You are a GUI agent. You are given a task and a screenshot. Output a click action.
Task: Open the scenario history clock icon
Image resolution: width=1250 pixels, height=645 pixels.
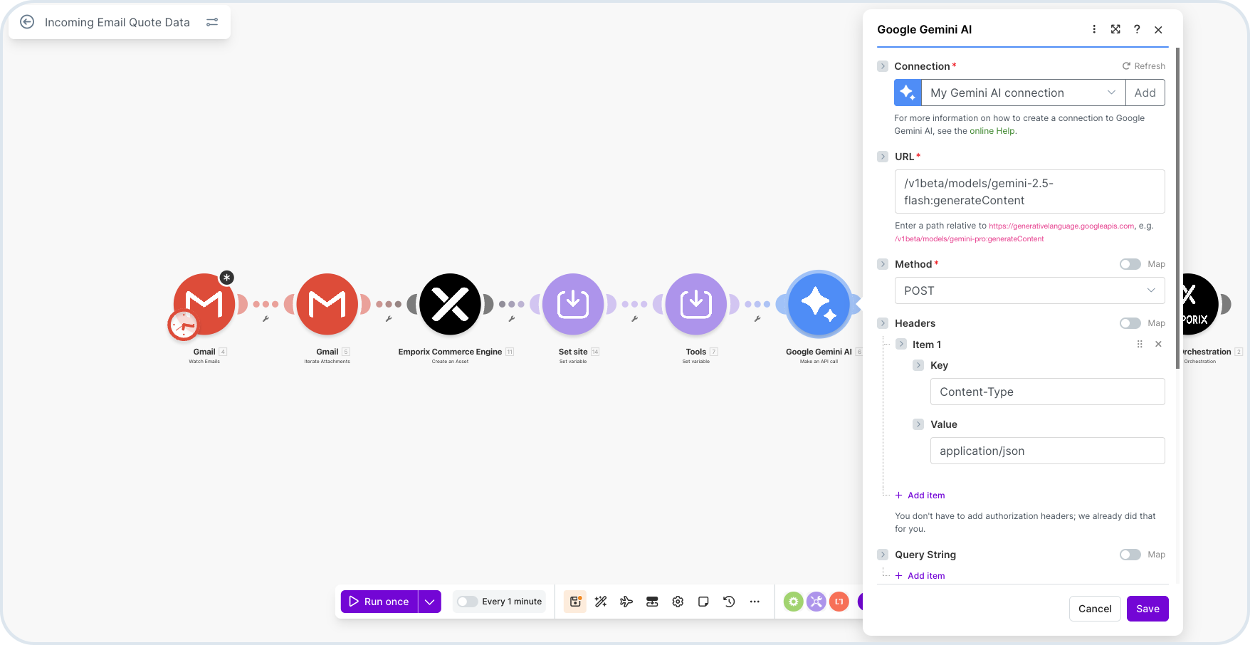pos(729,602)
